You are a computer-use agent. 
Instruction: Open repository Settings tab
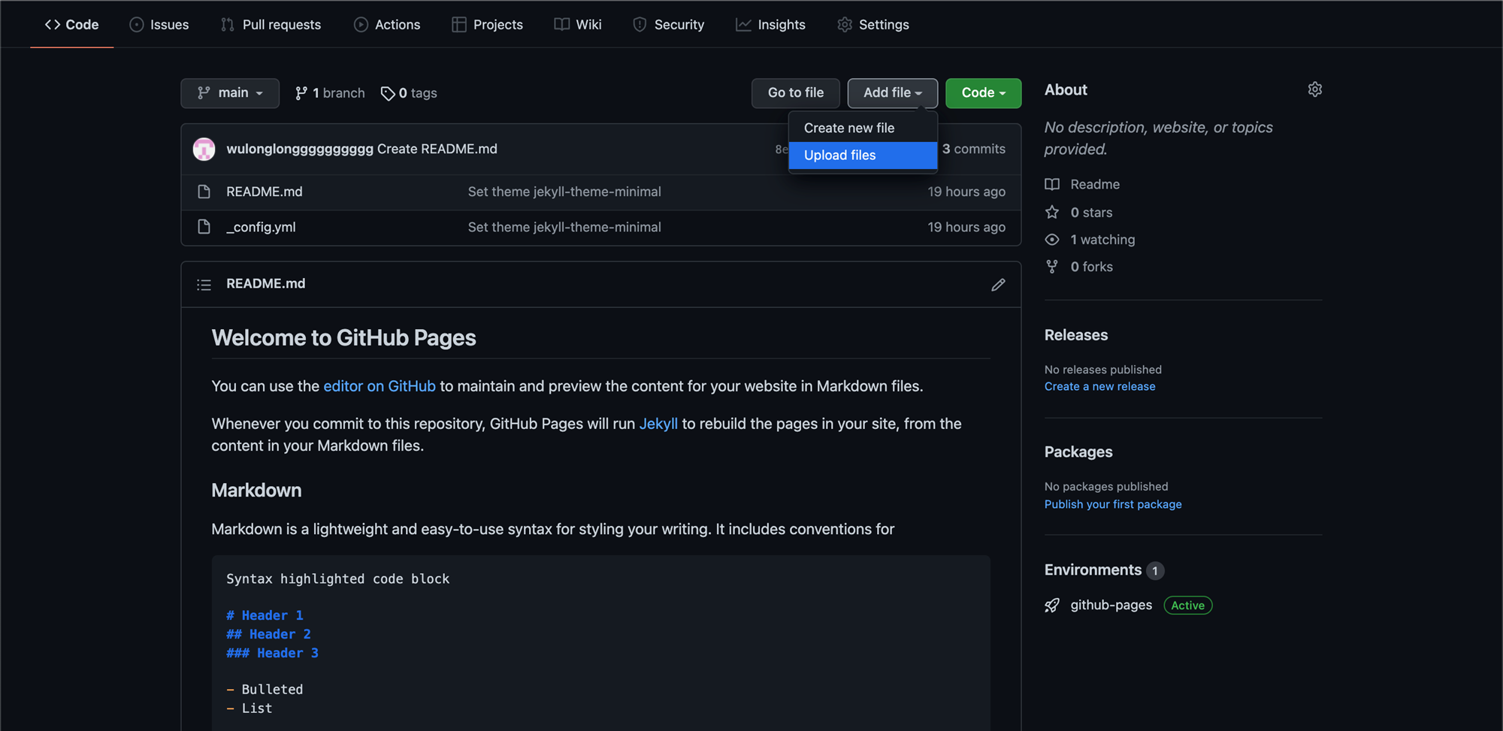coord(873,25)
